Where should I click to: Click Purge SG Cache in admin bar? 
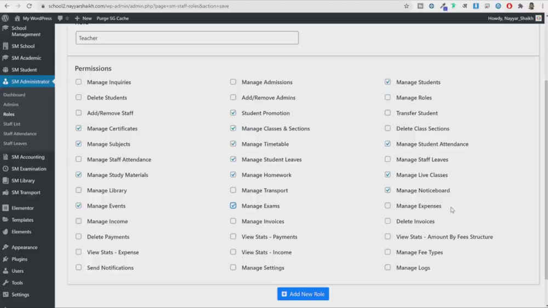(x=112, y=18)
